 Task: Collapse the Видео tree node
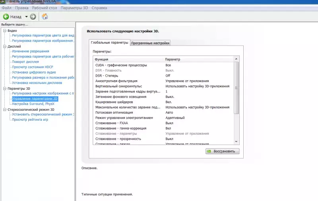pos(5,31)
